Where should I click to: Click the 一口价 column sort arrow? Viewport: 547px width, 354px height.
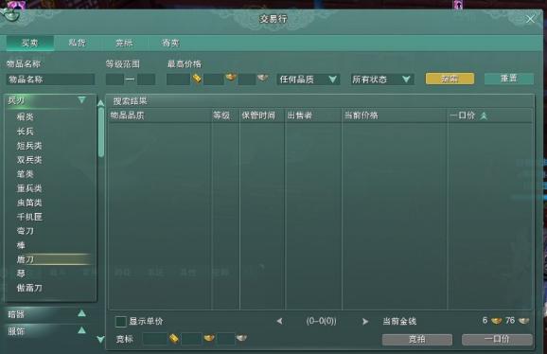click(x=484, y=115)
